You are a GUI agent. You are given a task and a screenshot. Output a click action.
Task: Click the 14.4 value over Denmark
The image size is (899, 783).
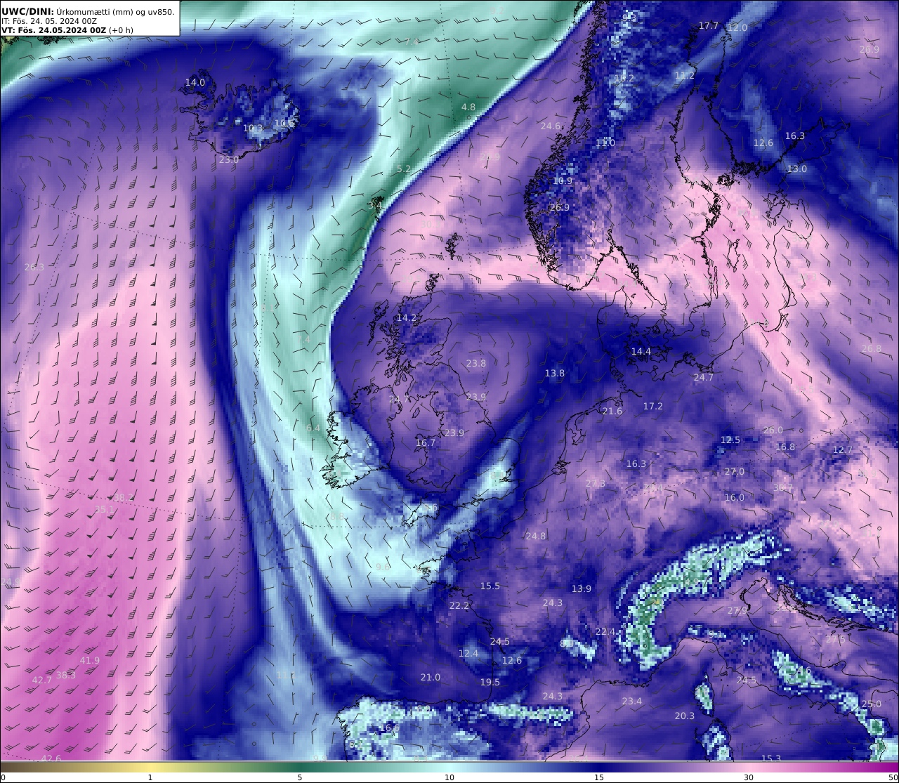pyautogui.click(x=641, y=351)
